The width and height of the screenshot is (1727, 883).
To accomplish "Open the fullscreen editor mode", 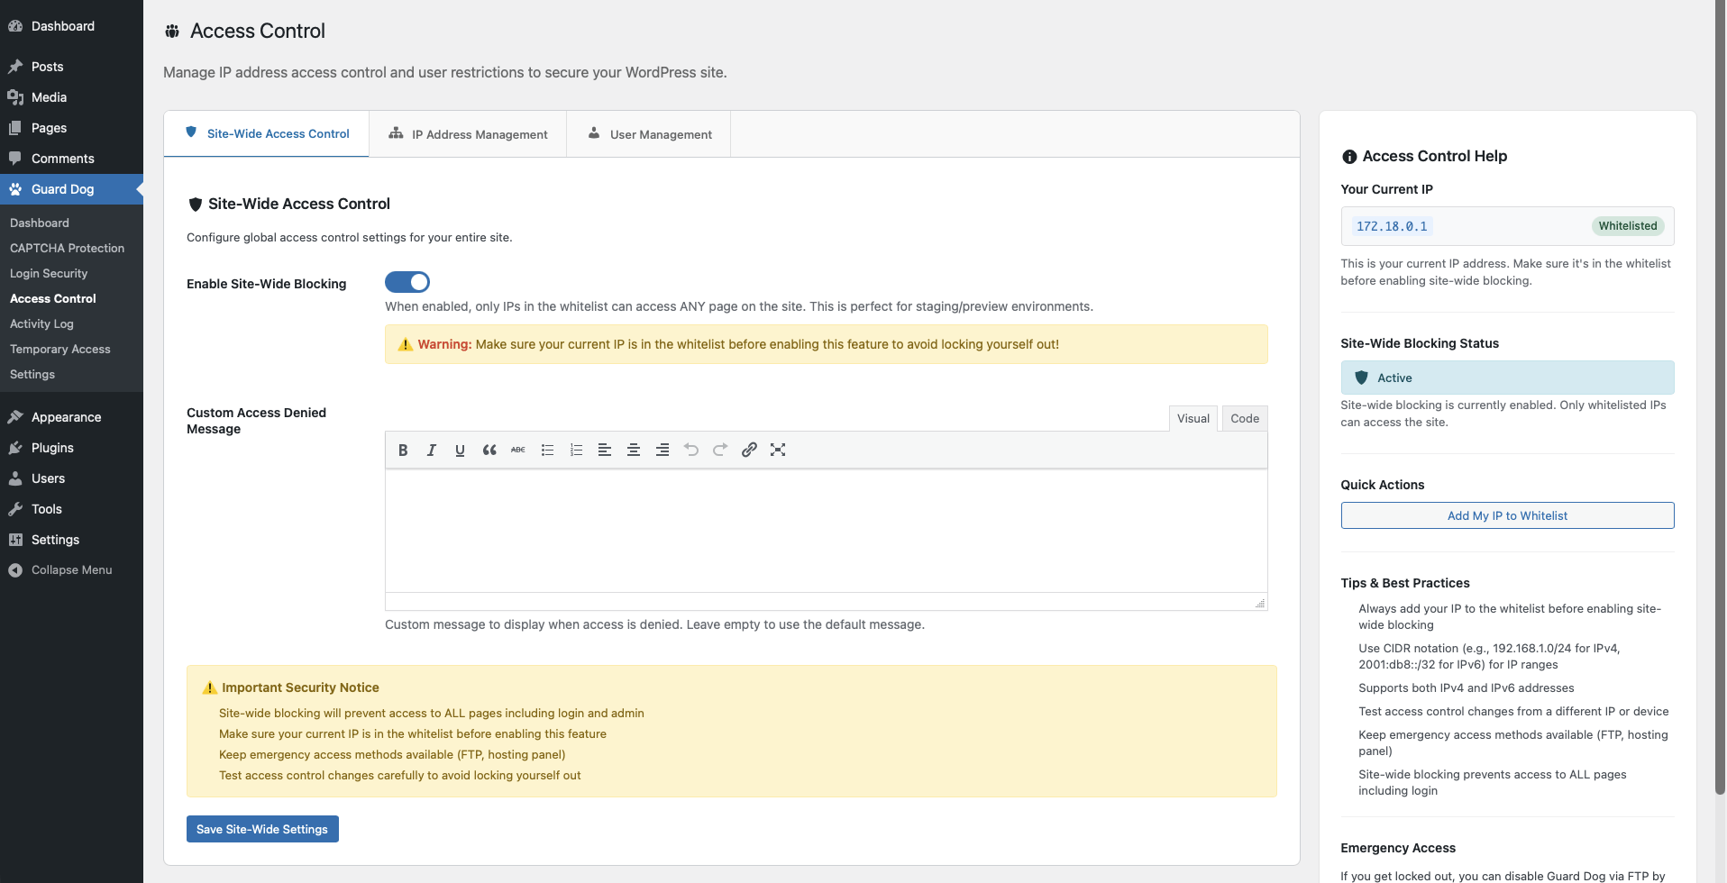I will pyautogui.click(x=778, y=450).
